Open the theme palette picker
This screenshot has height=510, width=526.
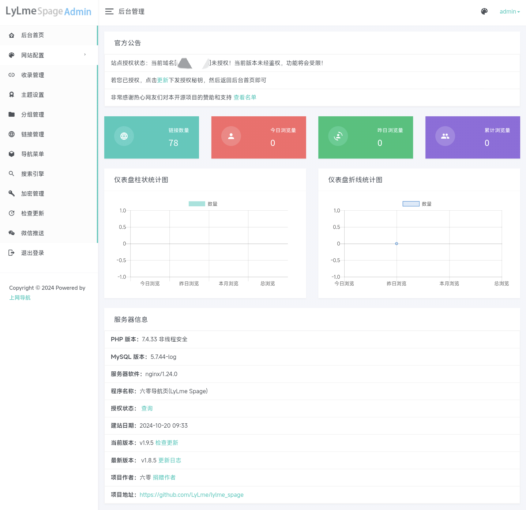pyautogui.click(x=484, y=11)
